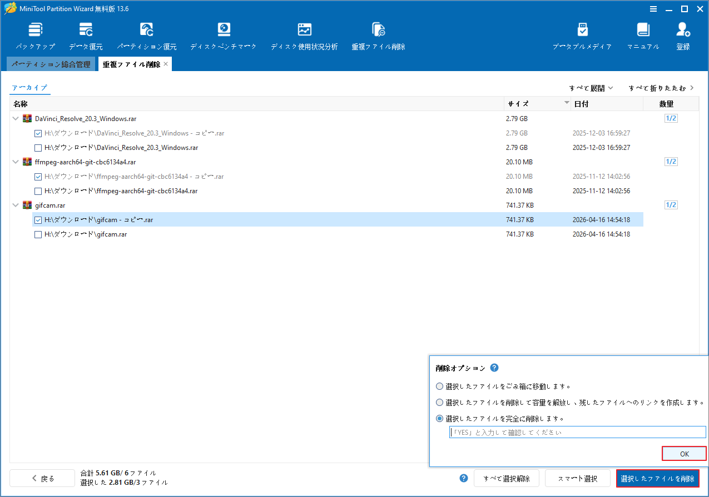Image resolution: width=709 pixels, height=497 pixels.
Task: Collapse the ffmpeg-aarch64-git-cbc6134a4.rar group
Action: click(16, 162)
